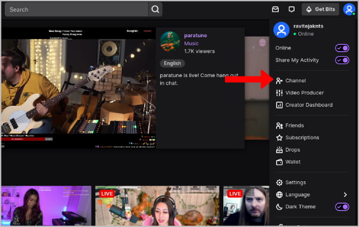Screen dimensions: 359x227
Task: Click inside the Search field
Action: pyautogui.click(x=77, y=10)
